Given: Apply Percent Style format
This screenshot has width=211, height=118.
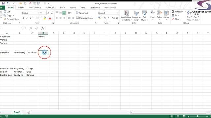Looking at the screenshot, I should tap(105, 18).
